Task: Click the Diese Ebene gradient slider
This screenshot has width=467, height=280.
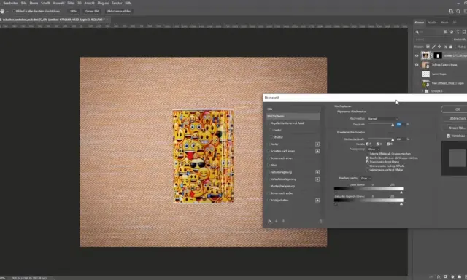Action: click(368, 189)
